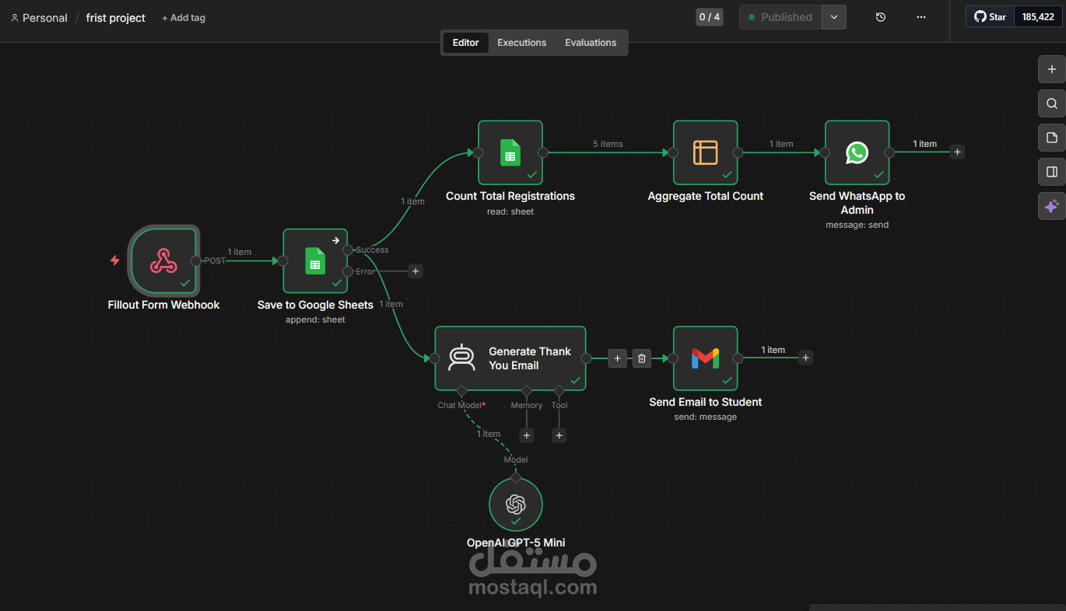Viewport: 1066px width, 611px height.
Task: Open the Send WhatsApp to Admin node
Action: click(857, 152)
